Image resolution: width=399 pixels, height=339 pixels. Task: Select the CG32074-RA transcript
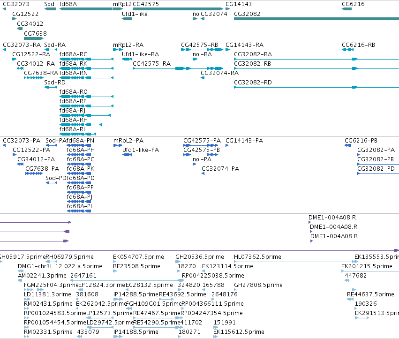coord(203,78)
